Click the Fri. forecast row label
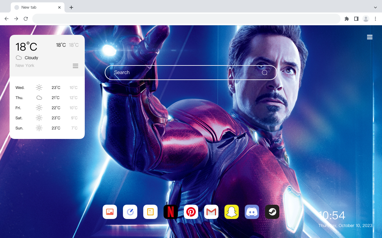This screenshot has height=238, width=382. tap(18, 108)
